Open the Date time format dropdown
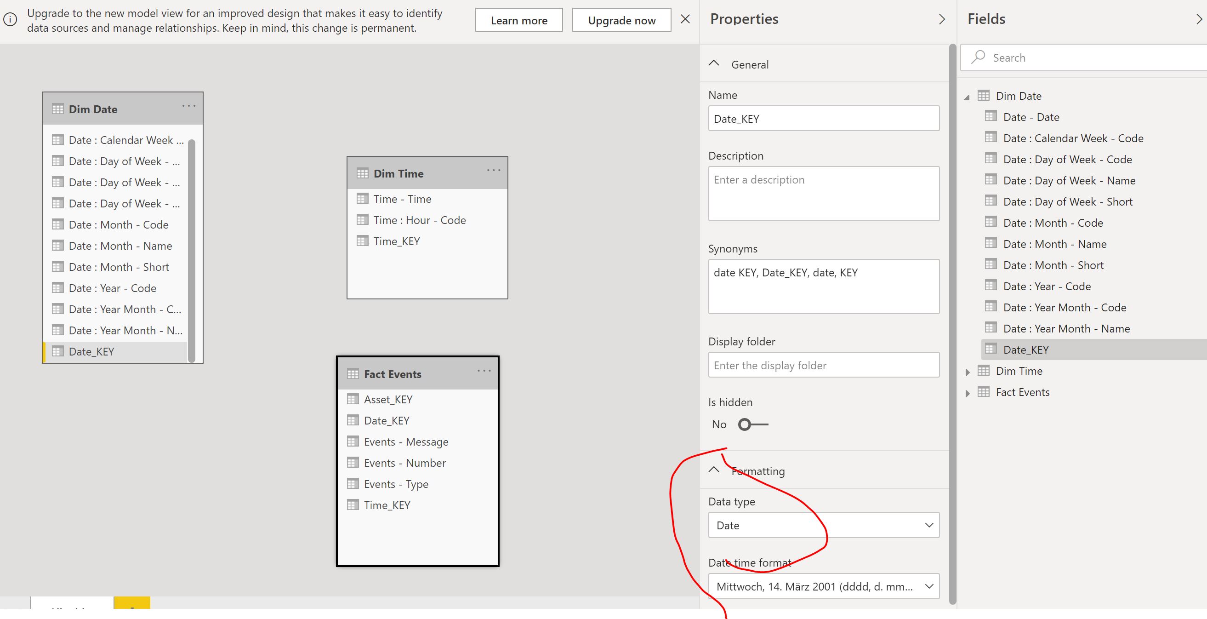Screen dimensions: 1207x619 tap(824, 586)
